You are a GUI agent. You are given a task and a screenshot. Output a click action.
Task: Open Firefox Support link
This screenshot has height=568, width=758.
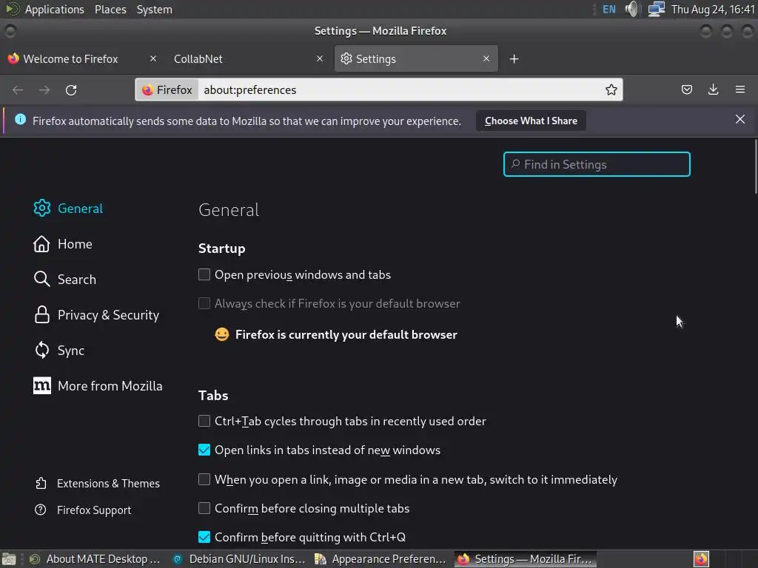click(83, 510)
